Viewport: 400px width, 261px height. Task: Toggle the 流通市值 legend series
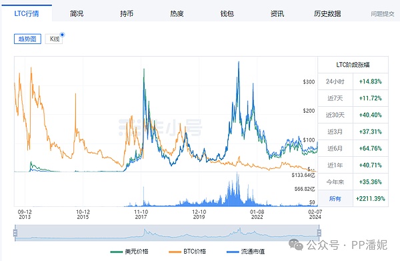click(x=245, y=252)
